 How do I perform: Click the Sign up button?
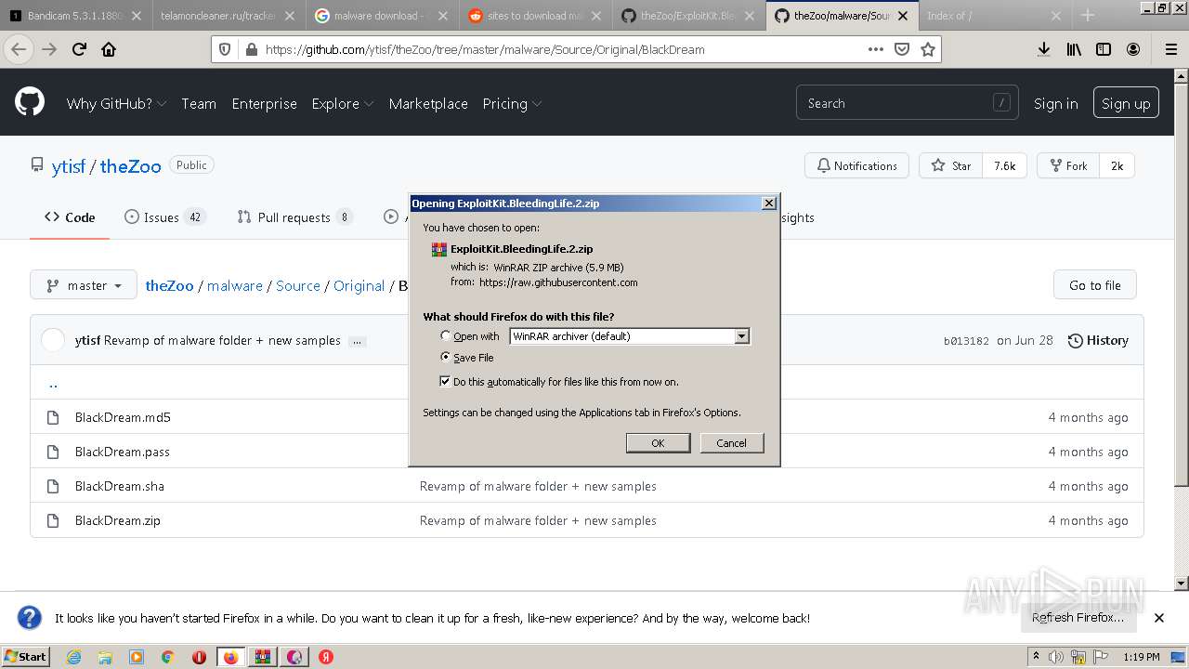(1126, 103)
